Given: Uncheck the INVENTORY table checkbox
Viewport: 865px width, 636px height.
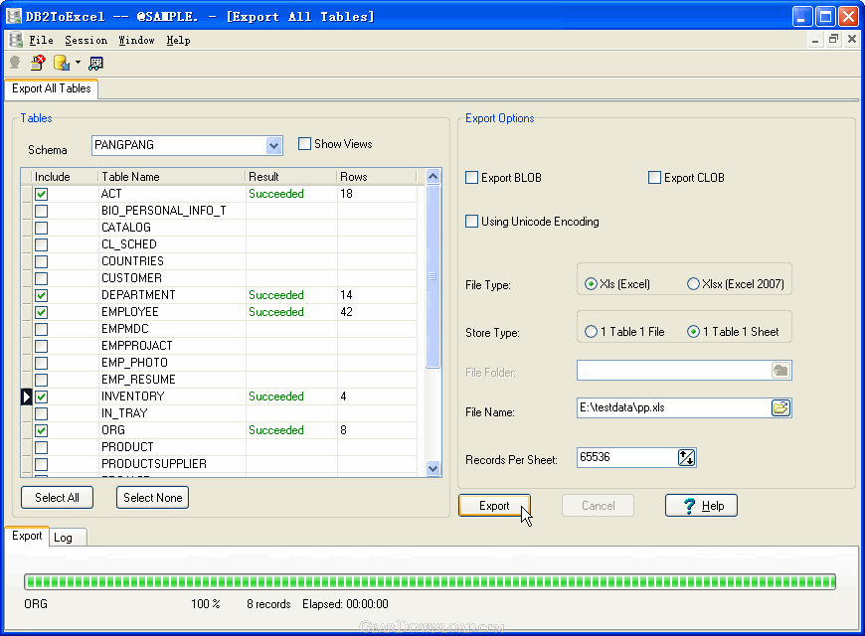Looking at the screenshot, I should [42, 397].
